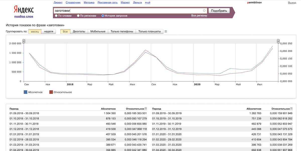Select the История запросов radio button
301x151 pixels.
pyautogui.click(x=103, y=16)
